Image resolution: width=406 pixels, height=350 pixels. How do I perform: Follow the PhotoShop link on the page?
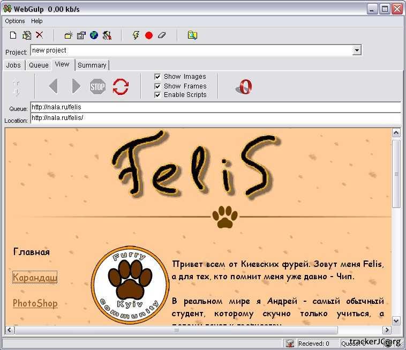click(35, 303)
